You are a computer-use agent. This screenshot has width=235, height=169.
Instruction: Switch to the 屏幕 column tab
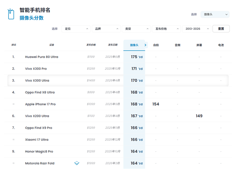pyautogui.click(x=199, y=45)
